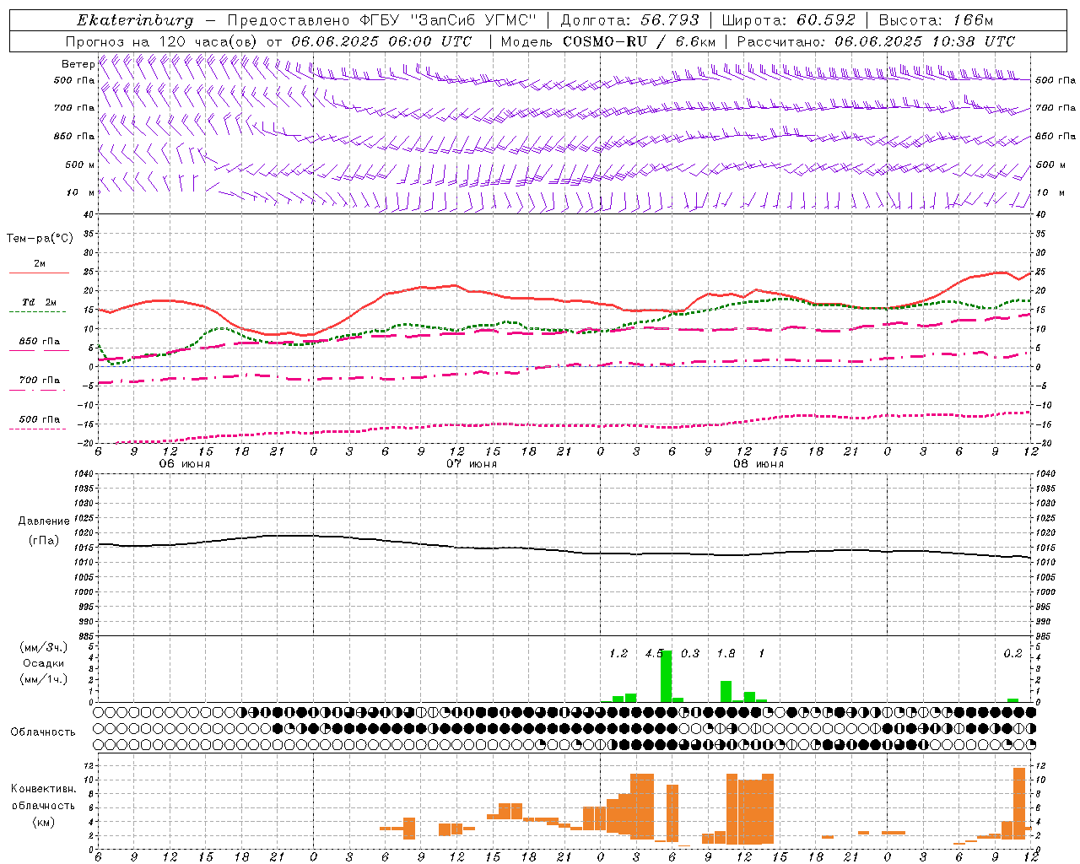
Task: Click the Td 2м dew point legend
Action: tap(39, 302)
